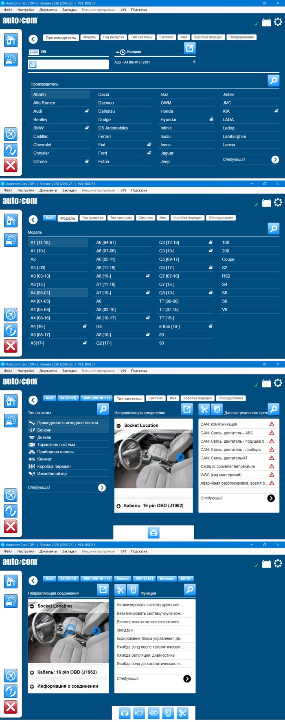Select Иммобилайзер in the system type list
The height and width of the screenshot is (722, 285).
coord(68,474)
